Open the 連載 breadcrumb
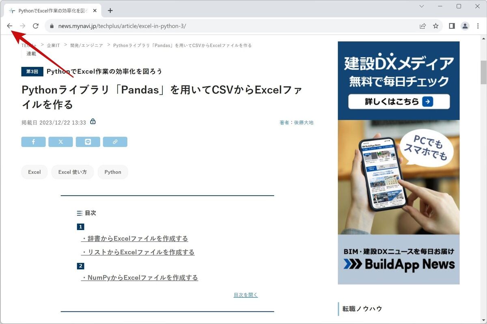487x324 pixels. click(x=31, y=53)
